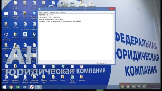Select the 30 шагов.docx document icon

tap(25, 26)
